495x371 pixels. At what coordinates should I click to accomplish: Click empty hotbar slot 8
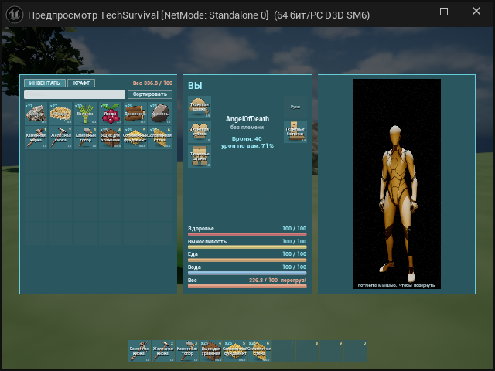[x=308, y=351]
